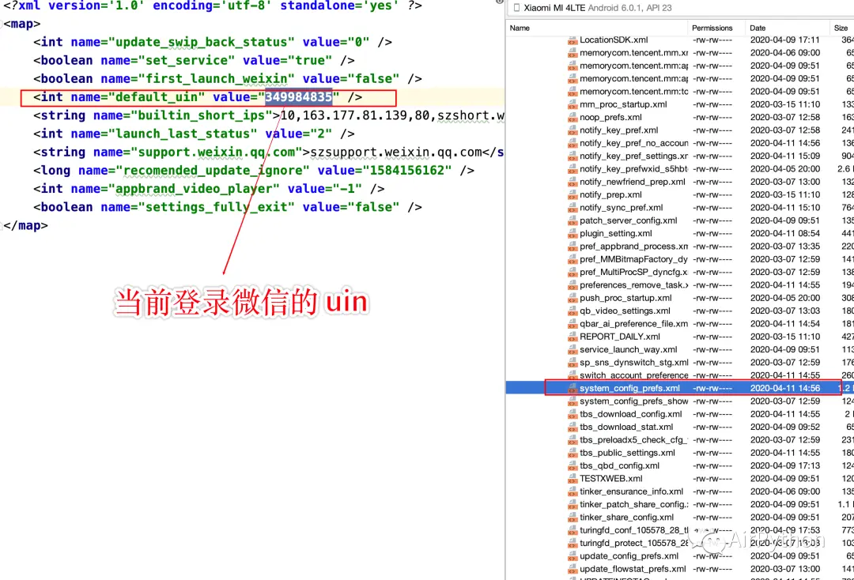Click noop_prefs.xml file icon
Image resolution: width=854 pixels, height=580 pixels.
[572, 118]
